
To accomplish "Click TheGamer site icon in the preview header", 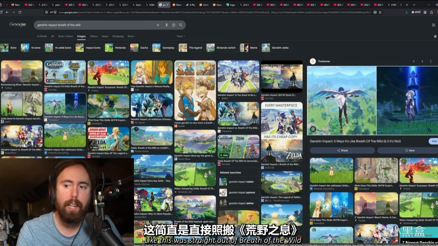I will [313, 61].
